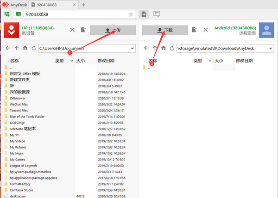278x198 pixels.
Task: Click the 上传 upload button
Action: click(x=113, y=30)
